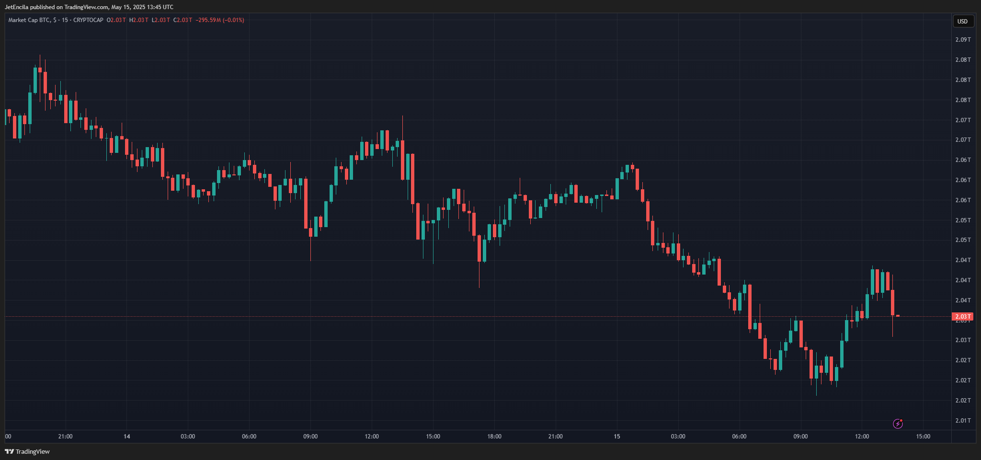The image size is (981, 460).
Task: Click the pink lightning bolt icon
Action: (898, 424)
